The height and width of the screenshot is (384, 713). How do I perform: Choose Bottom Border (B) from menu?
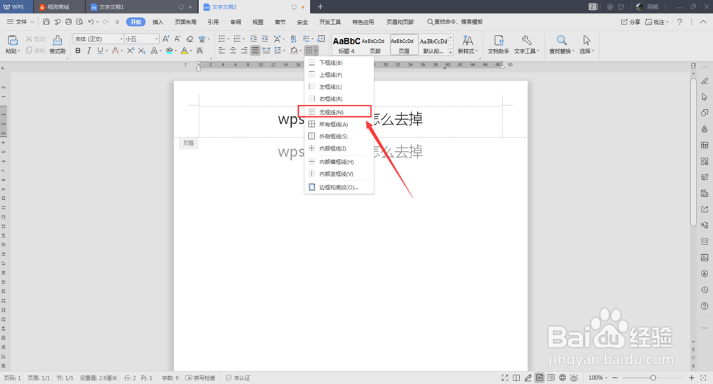[x=339, y=63]
